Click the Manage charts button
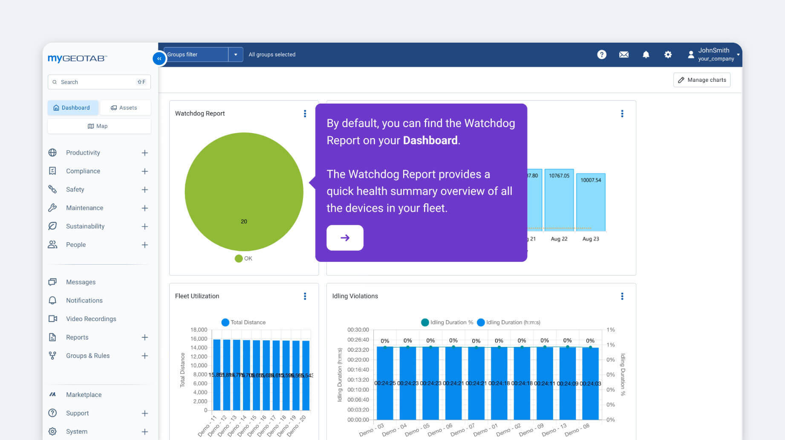The width and height of the screenshot is (785, 440). 702,80
